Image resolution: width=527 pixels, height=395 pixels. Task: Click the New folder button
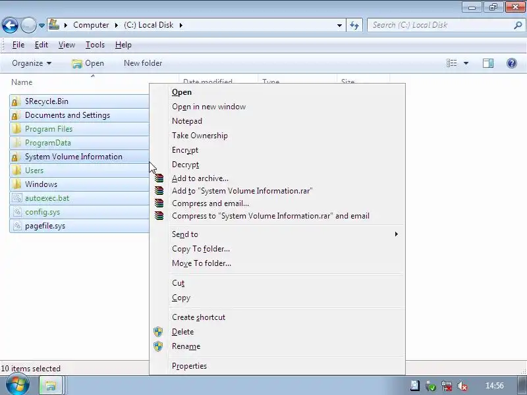point(143,63)
